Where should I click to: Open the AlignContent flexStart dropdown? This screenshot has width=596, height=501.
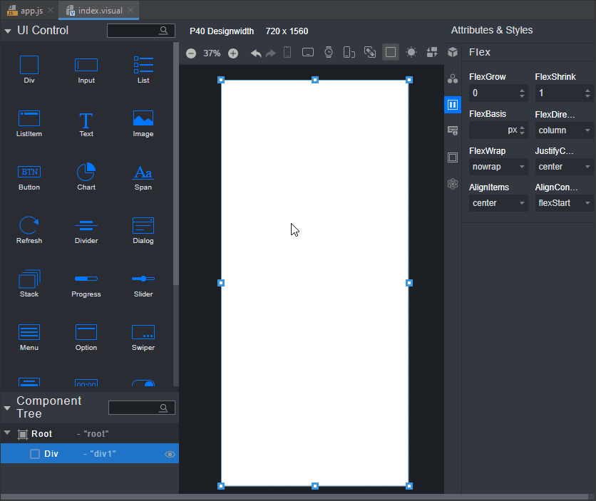click(x=564, y=203)
